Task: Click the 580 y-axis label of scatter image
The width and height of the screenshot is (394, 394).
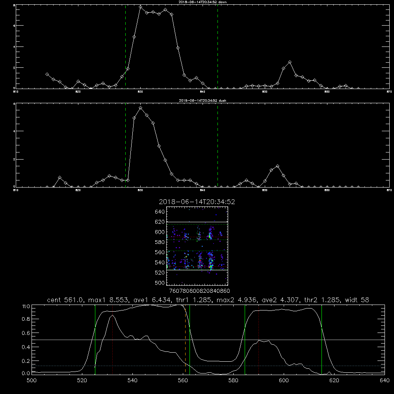Action: tap(160, 242)
